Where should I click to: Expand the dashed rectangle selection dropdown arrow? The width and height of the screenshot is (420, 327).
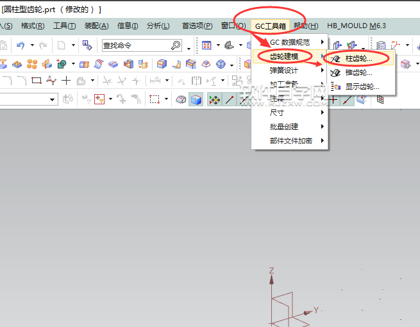[x=166, y=99]
